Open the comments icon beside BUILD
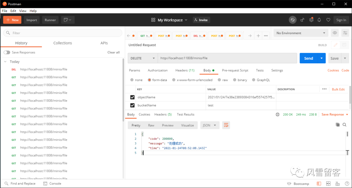The height and width of the screenshot is (188, 352). tap(344, 45)
